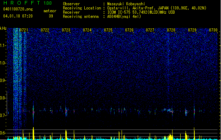The image size is (221, 140).
Task: Select receiver ICOM IC-575 53.7492 MHz text
Action: 141,12
